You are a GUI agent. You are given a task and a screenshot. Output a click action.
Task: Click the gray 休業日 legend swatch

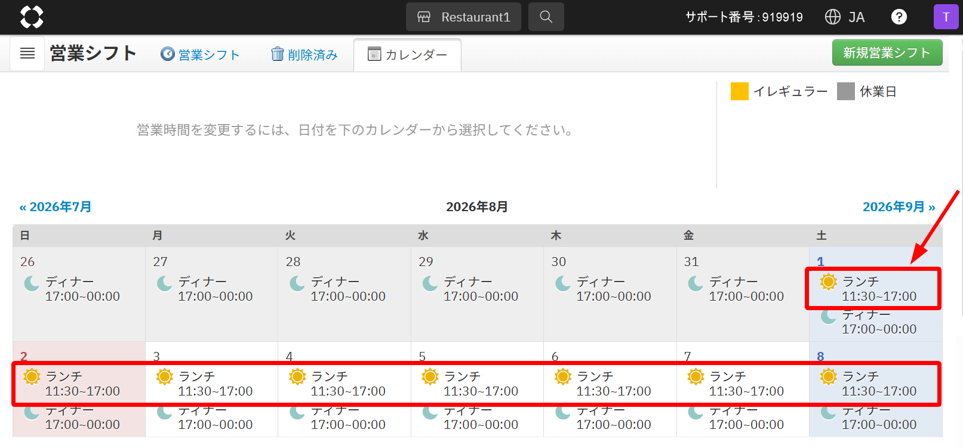(x=845, y=91)
